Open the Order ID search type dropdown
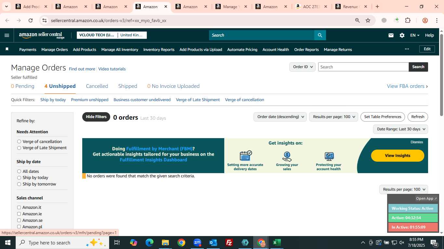The width and height of the screenshot is (444, 249). pyautogui.click(x=302, y=67)
